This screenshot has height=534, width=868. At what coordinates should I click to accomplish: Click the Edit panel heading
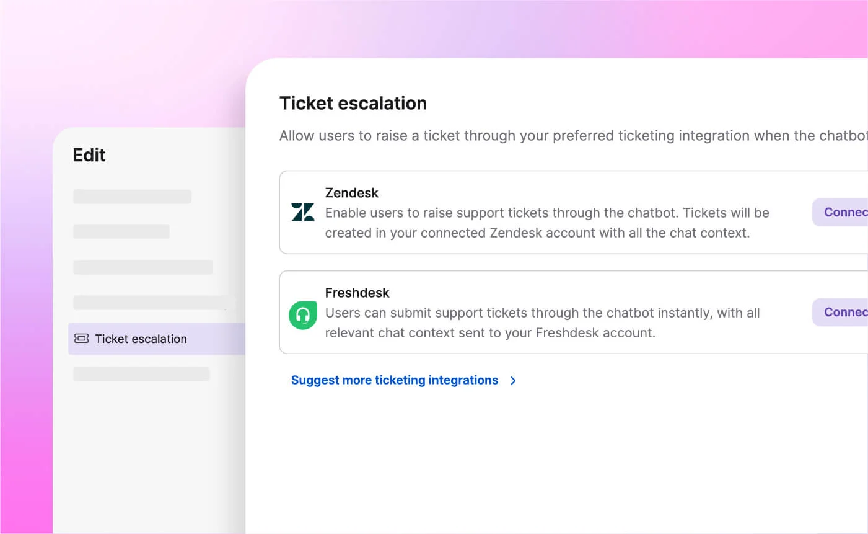point(89,154)
